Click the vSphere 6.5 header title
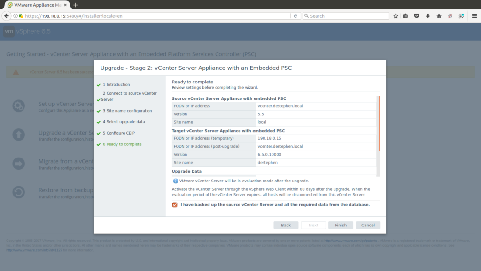 pos(33,31)
